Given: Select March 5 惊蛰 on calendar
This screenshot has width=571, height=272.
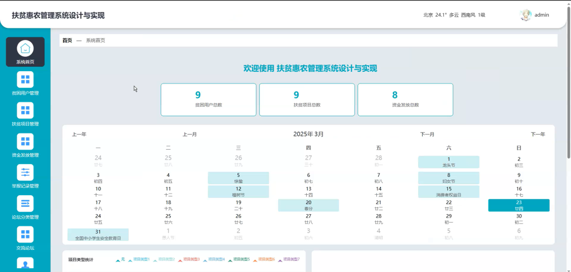Looking at the screenshot, I should [238, 178].
